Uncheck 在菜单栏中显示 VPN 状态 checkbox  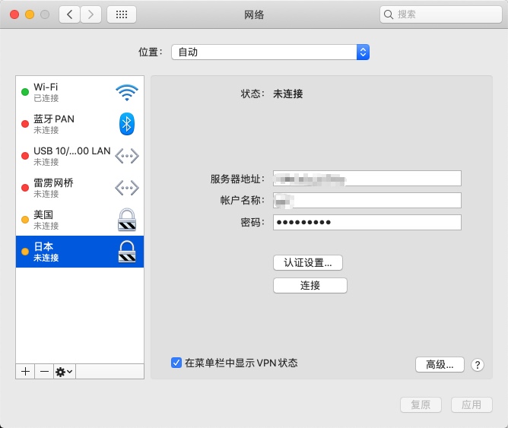pyautogui.click(x=176, y=363)
